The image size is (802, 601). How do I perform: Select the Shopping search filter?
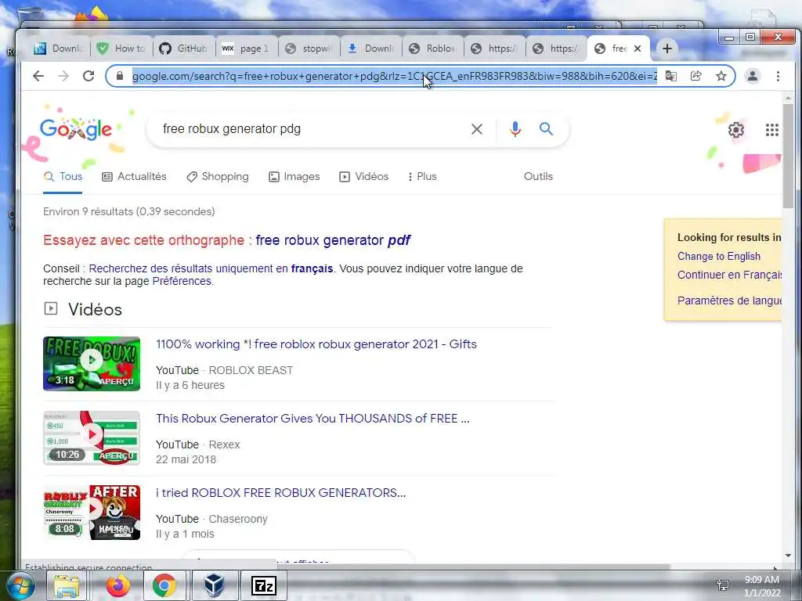[x=218, y=176]
